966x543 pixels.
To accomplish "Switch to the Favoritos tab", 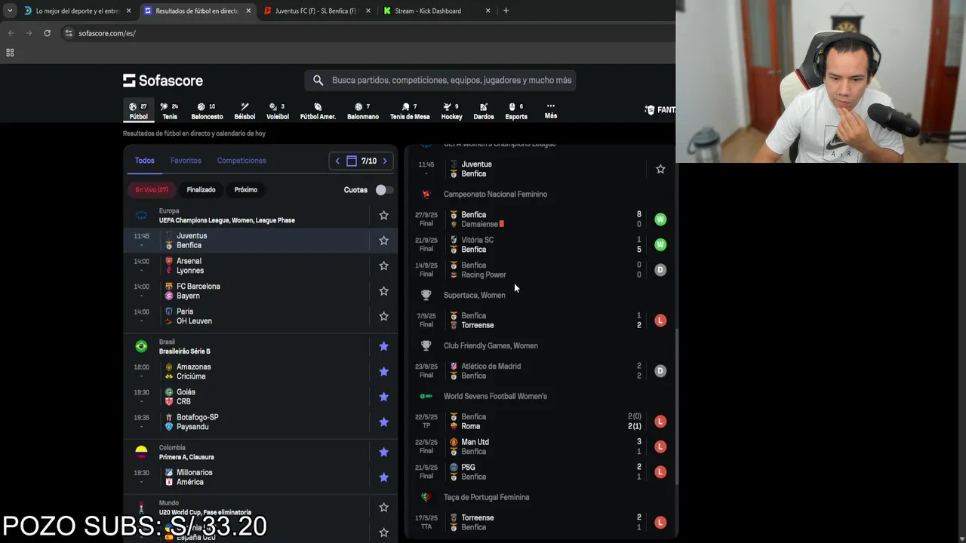I will click(186, 161).
